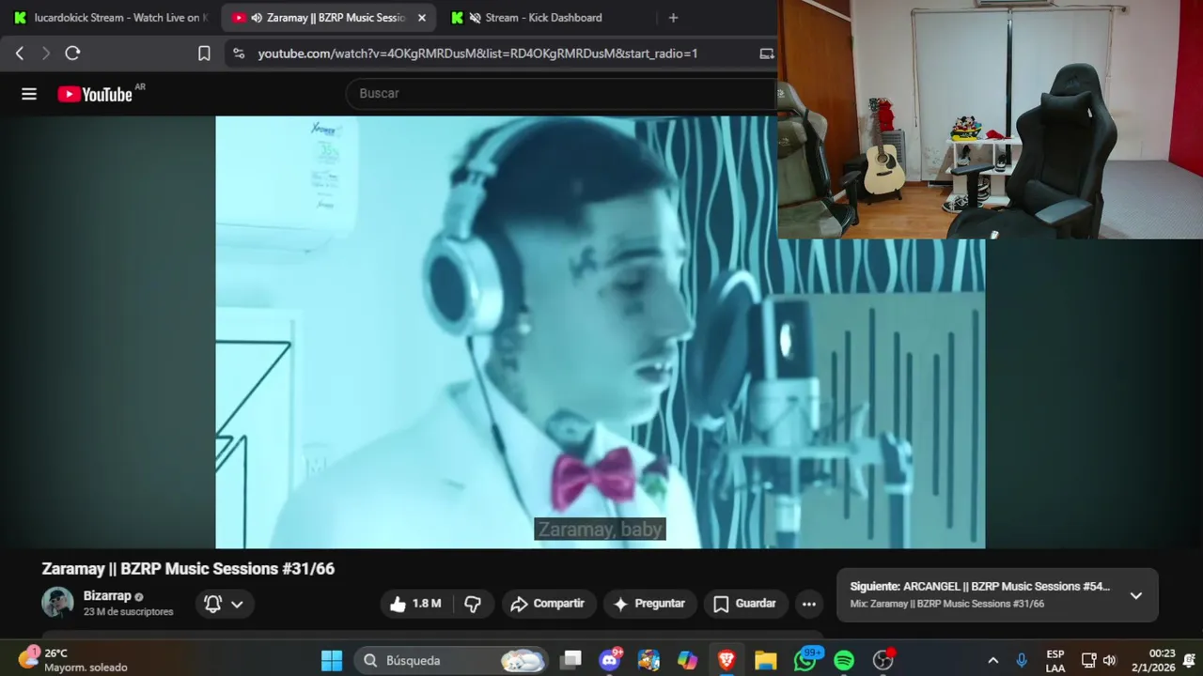Open site information icon in address bar
This screenshot has height=676, width=1203.
coord(239,54)
